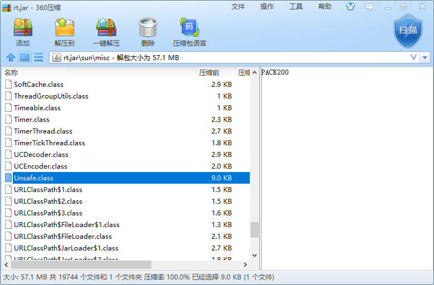434x285 pixels.
Task: Switch to list detail view mode
Action: (x=38, y=57)
